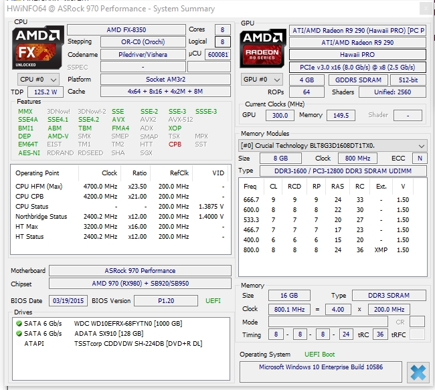This screenshot has height=390, width=435.
Task: Select the CPU CPB operating point row
Action: click(120, 197)
